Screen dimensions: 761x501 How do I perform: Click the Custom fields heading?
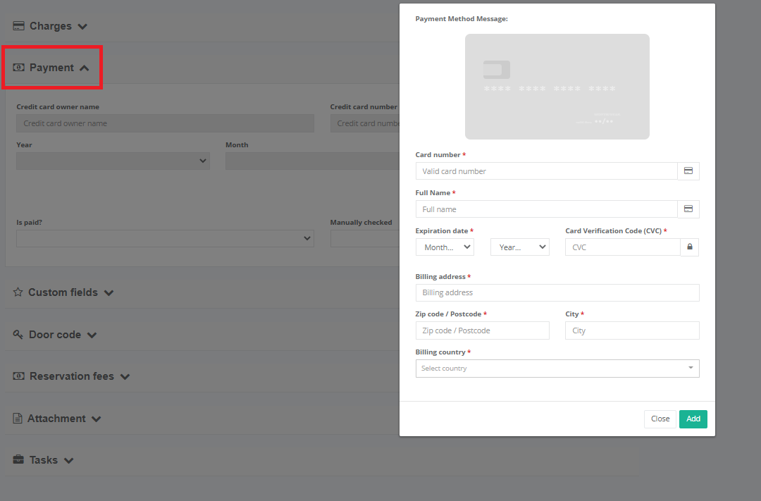click(x=63, y=292)
